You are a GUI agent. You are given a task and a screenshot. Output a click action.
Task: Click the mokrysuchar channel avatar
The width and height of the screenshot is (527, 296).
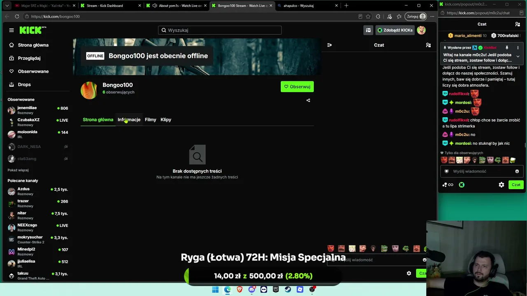(x=12, y=239)
